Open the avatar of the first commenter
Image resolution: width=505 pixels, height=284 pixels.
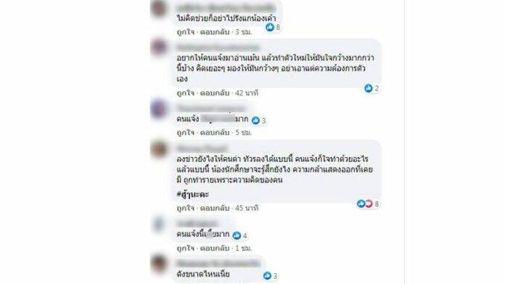pos(158,9)
